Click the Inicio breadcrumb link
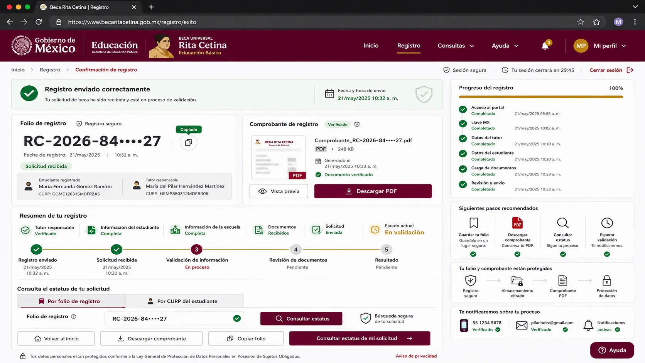645x363 pixels. tap(18, 70)
